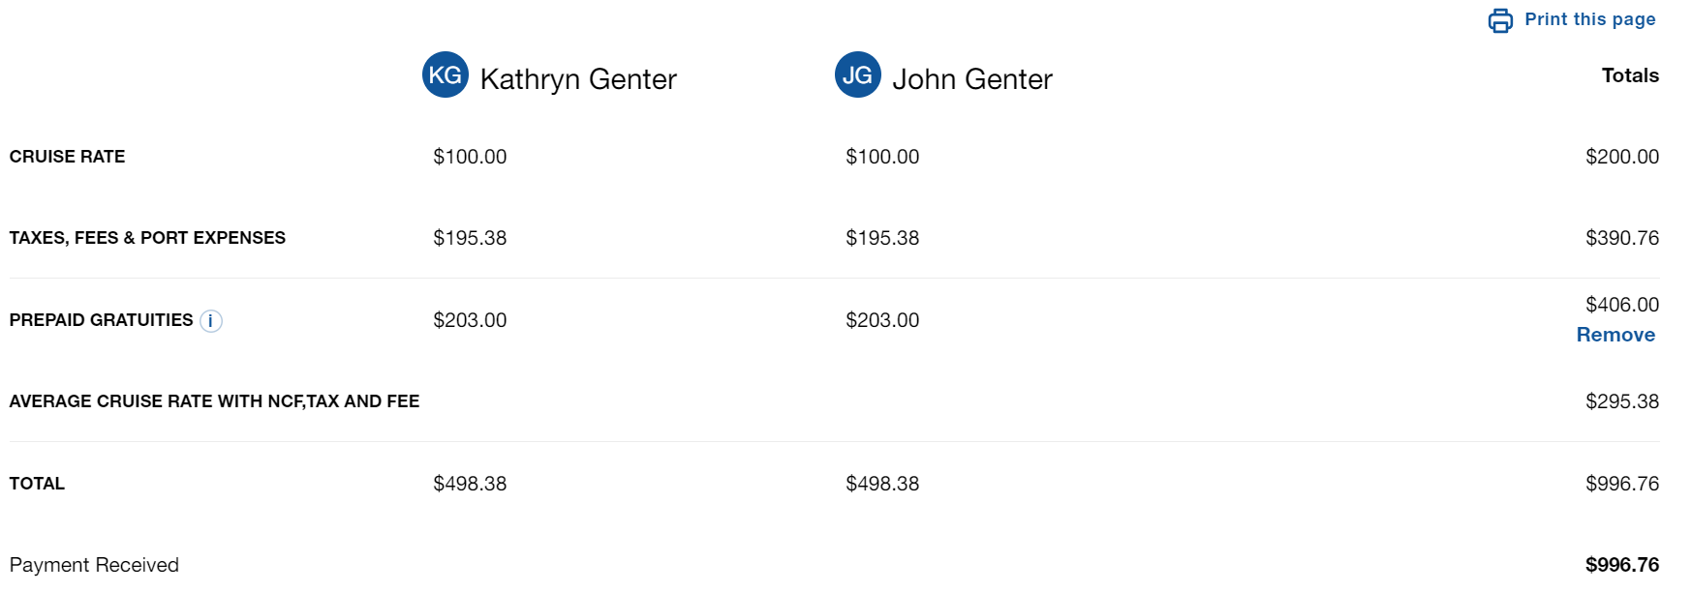Viewport: 1692px width, 592px height.
Task: Click the Average Cruise Rate row label
Action: click(214, 401)
